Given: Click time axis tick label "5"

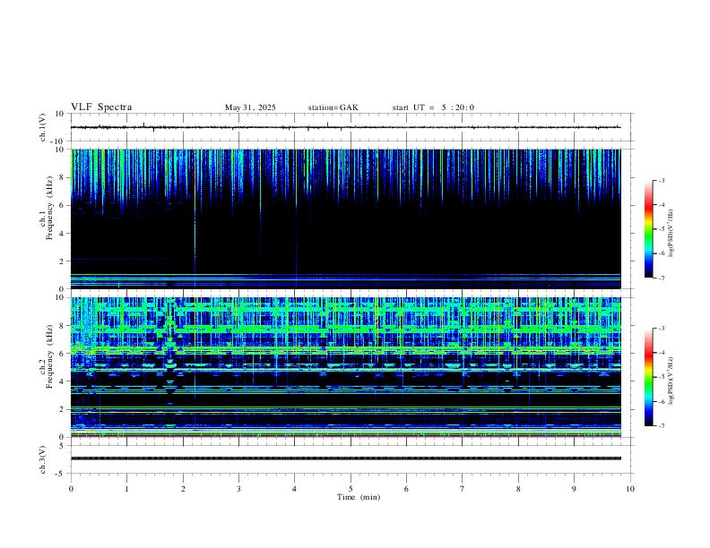Looking at the screenshot, I should [351, 489].
